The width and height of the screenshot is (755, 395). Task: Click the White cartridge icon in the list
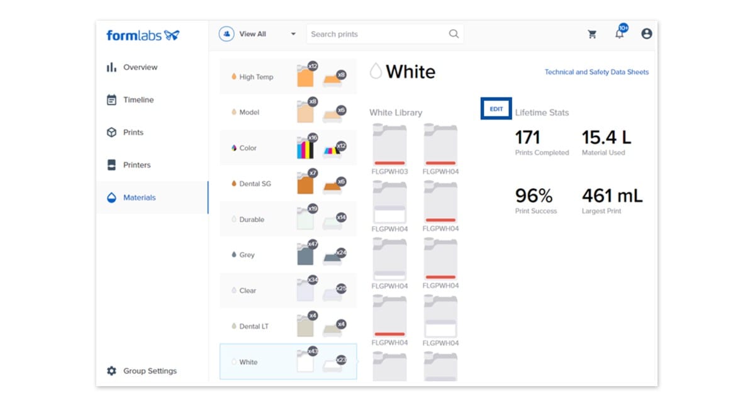point(305,361)
